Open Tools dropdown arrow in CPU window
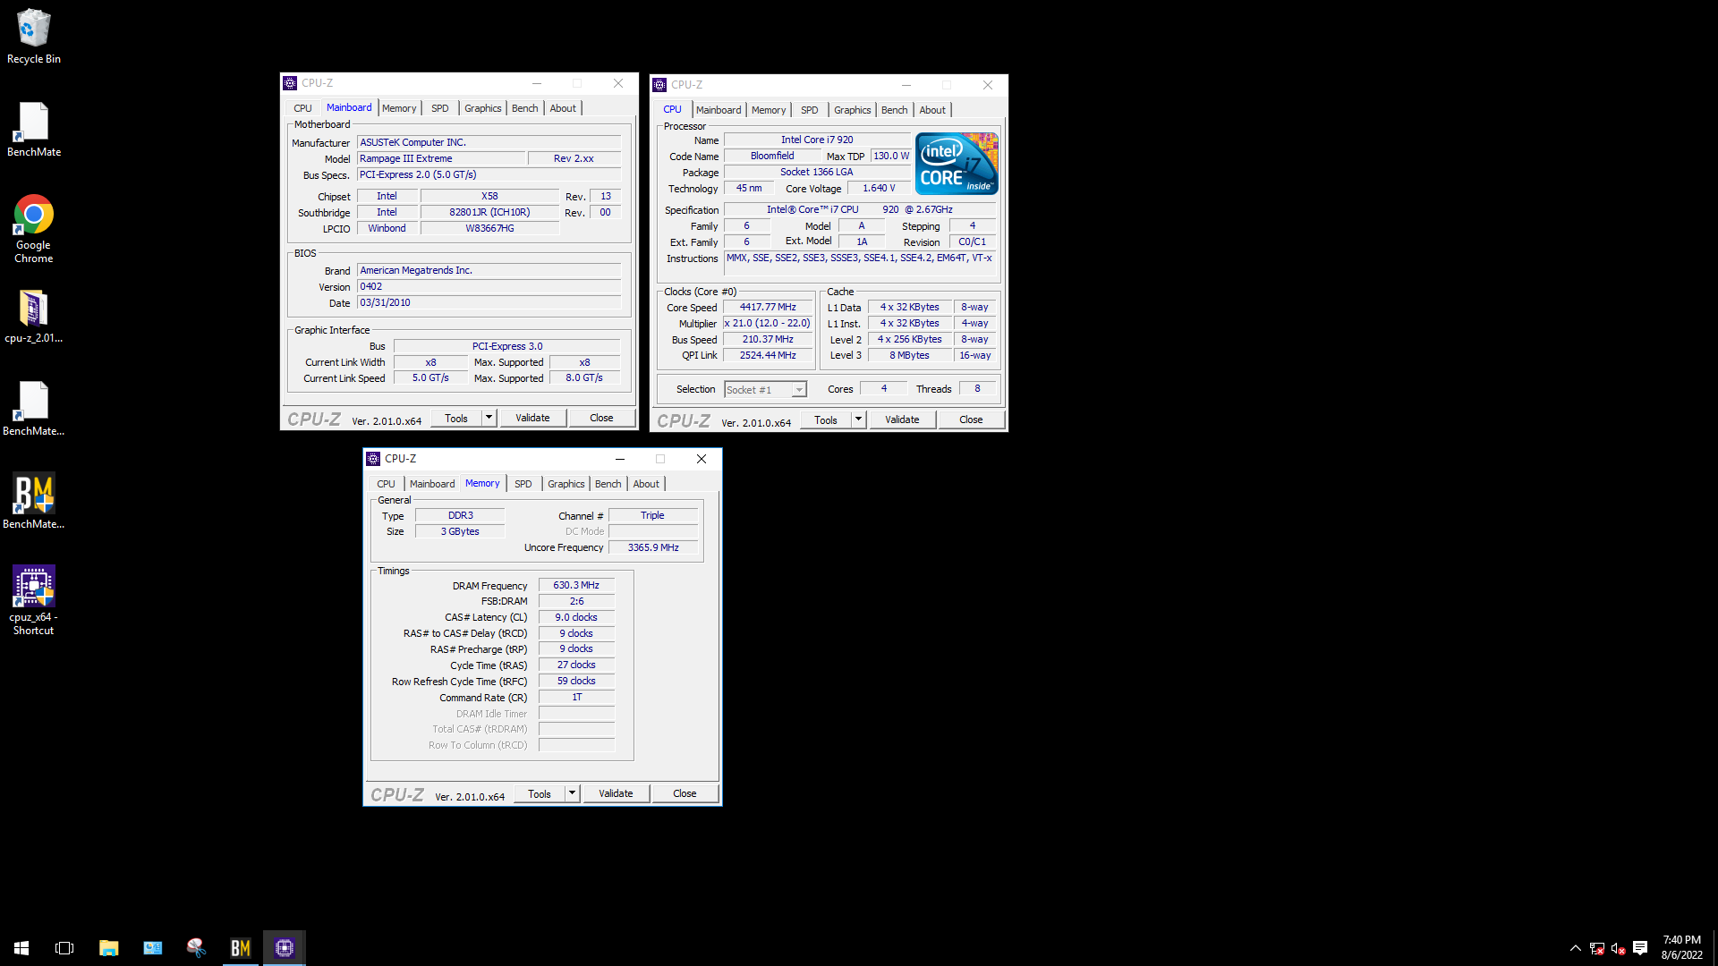 point(858,419)
